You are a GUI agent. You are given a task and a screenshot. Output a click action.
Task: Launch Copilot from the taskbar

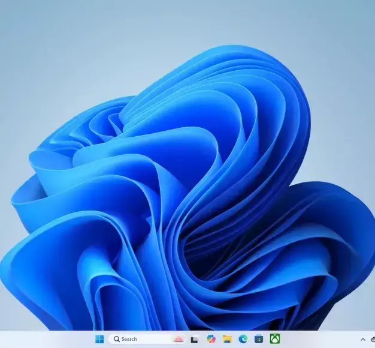pyautogui.click(x=211, y=339)
